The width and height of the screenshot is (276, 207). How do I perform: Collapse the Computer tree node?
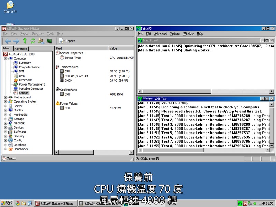click(x=6, y=58)
